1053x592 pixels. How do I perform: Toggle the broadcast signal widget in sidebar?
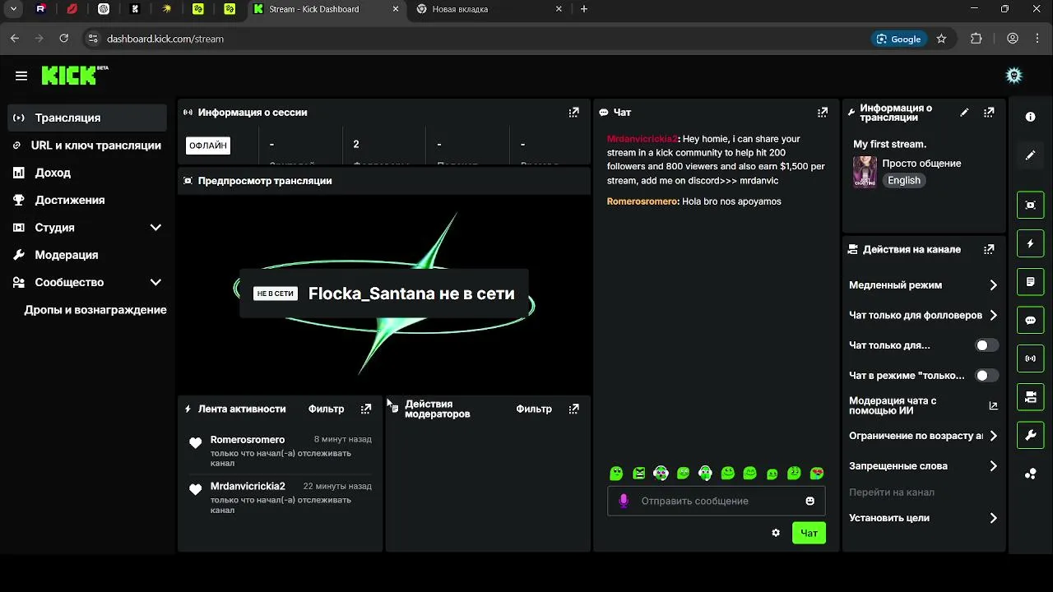(1031, 358)
